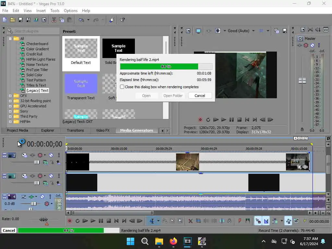Click the Trim icon in edit toolbar
This screenshot has width=332, height=249.
tap(198, 221)
